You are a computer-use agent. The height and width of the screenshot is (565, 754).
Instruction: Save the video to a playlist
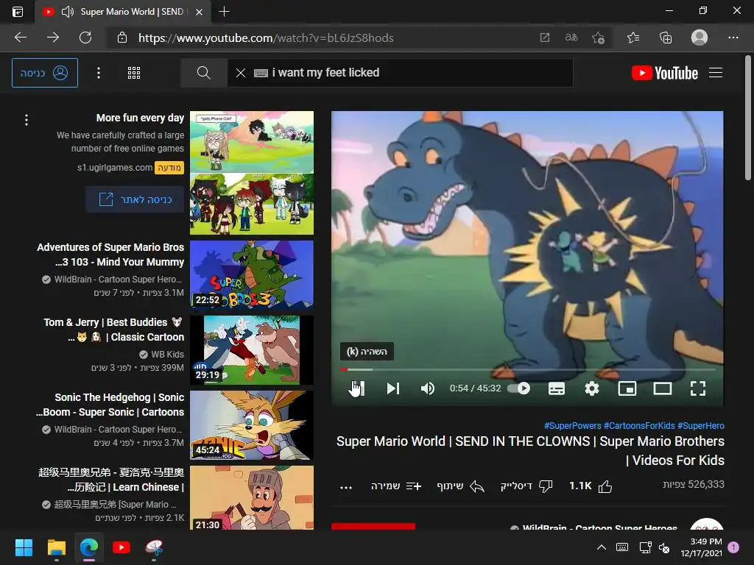(396, 486)
